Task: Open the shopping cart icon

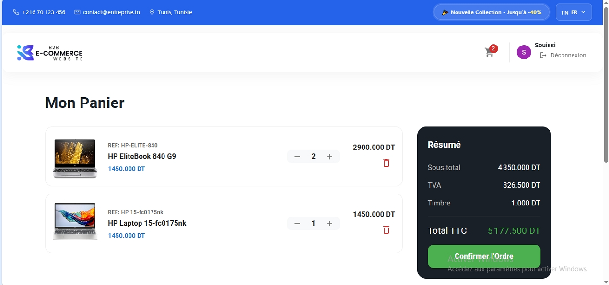Action: coord(489,53)
